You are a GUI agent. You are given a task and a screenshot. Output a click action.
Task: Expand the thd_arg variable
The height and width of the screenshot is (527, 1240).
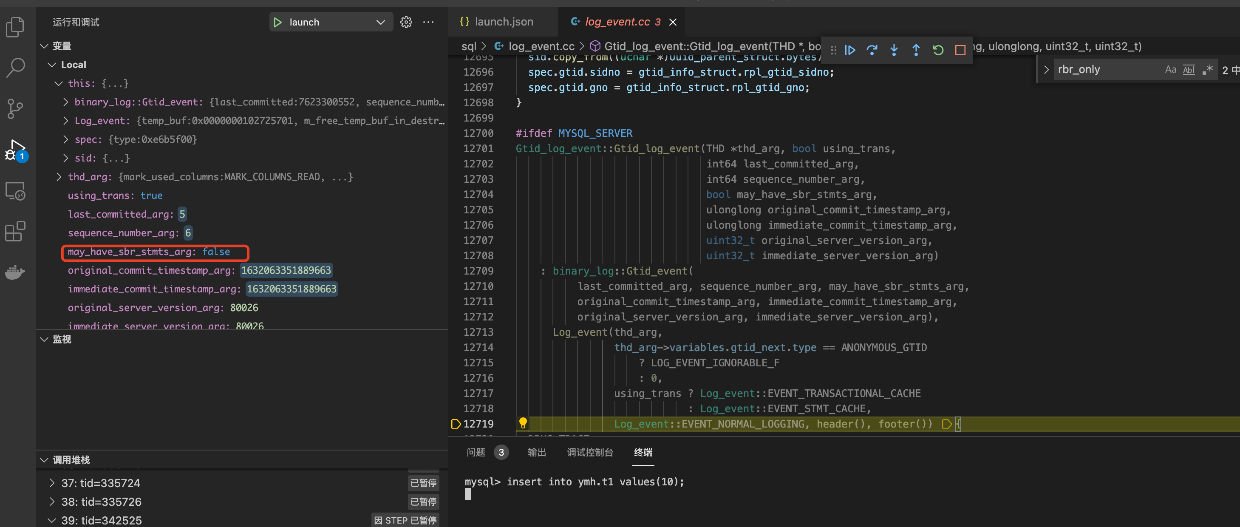59,177
